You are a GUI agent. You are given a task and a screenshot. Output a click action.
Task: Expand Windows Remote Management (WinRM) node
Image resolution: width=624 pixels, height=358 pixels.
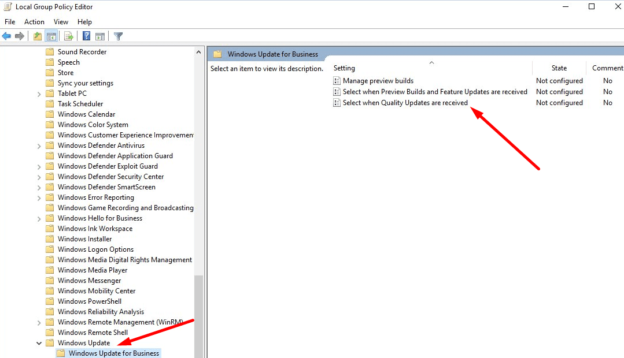click(39, 323)
